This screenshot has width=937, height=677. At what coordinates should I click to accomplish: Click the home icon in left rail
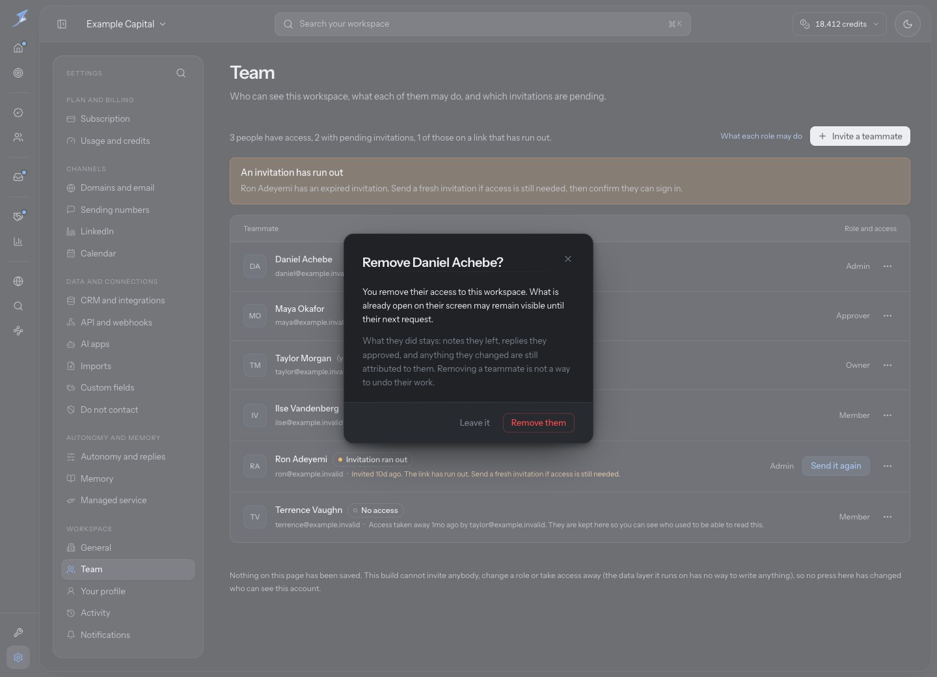coord(18,48)
